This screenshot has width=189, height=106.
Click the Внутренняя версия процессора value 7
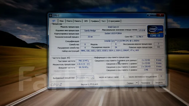coord(159,44)
